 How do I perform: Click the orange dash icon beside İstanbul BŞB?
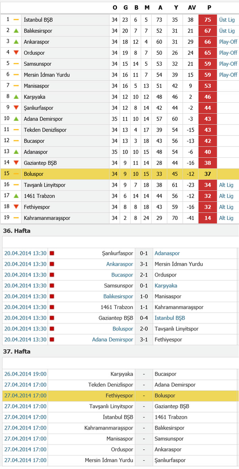[x=16, y=20]
